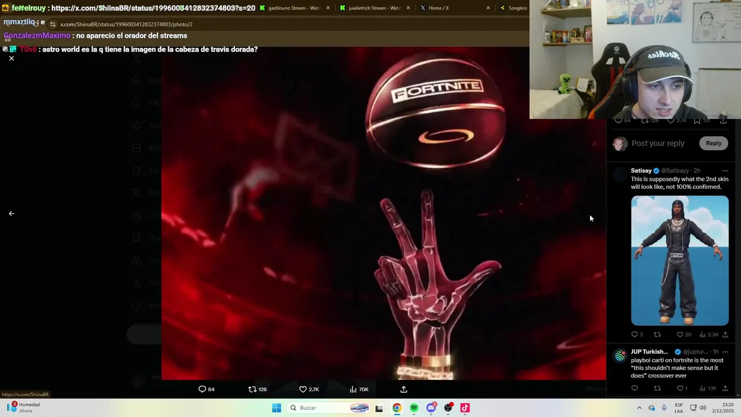Image resolution: width=741 pixels, height=417 pixels.
Task: Repost the JUP Turkish post
Action: pos(657,388)
